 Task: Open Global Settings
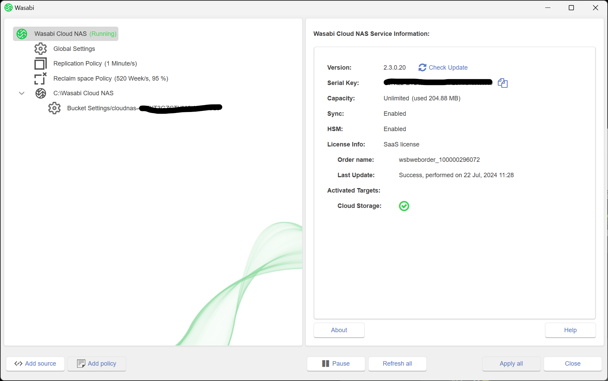[x=74, y=49]
